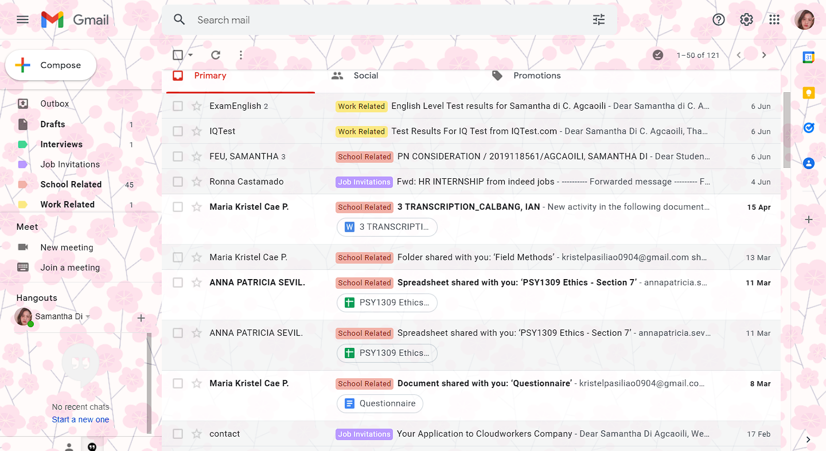This screenshot has height=451, width=826.
Task: Open the HR INTERNSHIP forwarded email
Action: [476, 182]
